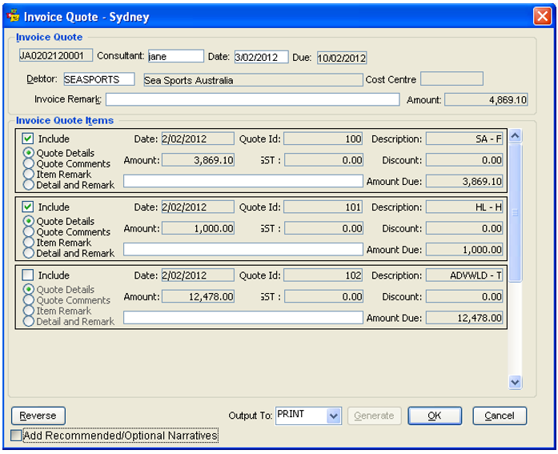Click the Debtor field with SEASPORTS

(x=99, y=79)
